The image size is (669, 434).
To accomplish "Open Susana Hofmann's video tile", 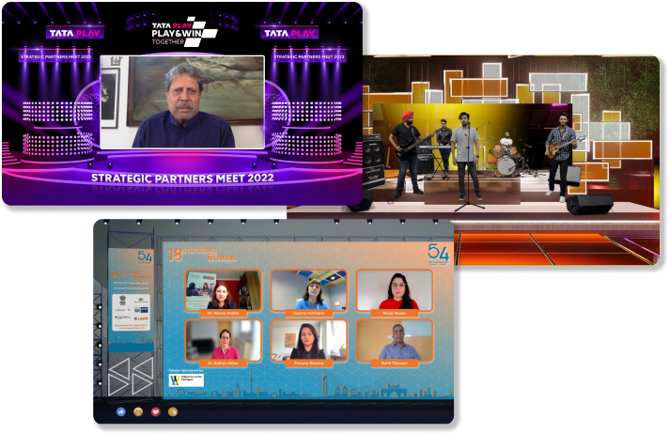I will click(309, 290).
